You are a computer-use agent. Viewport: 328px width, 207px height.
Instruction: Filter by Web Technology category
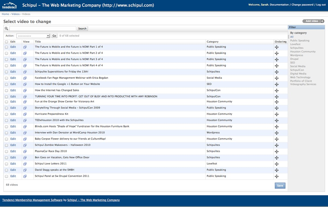point(300,77)
